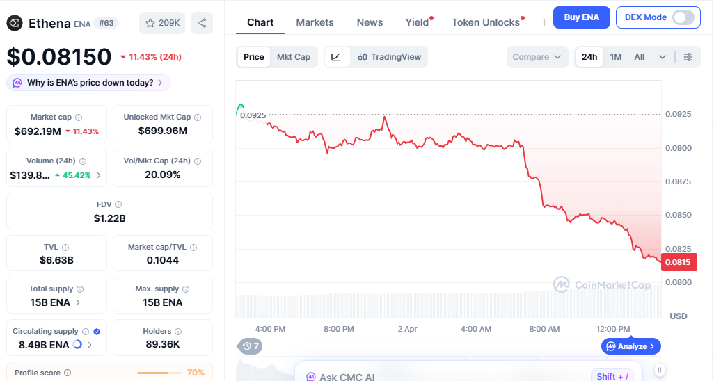
Task: Open the share icon button
Action: tap(202, 23)
